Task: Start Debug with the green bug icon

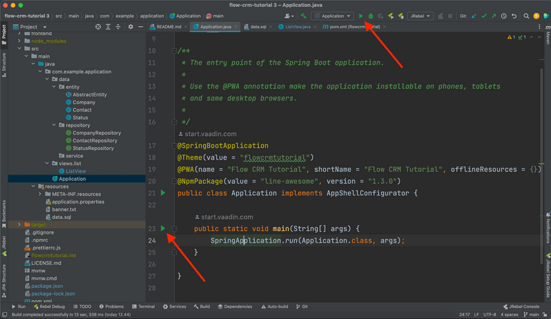Action: coord(371,16)
